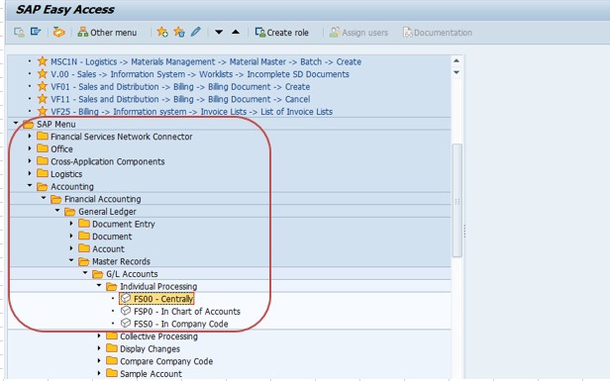Open favorite VF25 List of Invoice Lists
Viewport: 610px width, 381px height.
pos(191,112)
